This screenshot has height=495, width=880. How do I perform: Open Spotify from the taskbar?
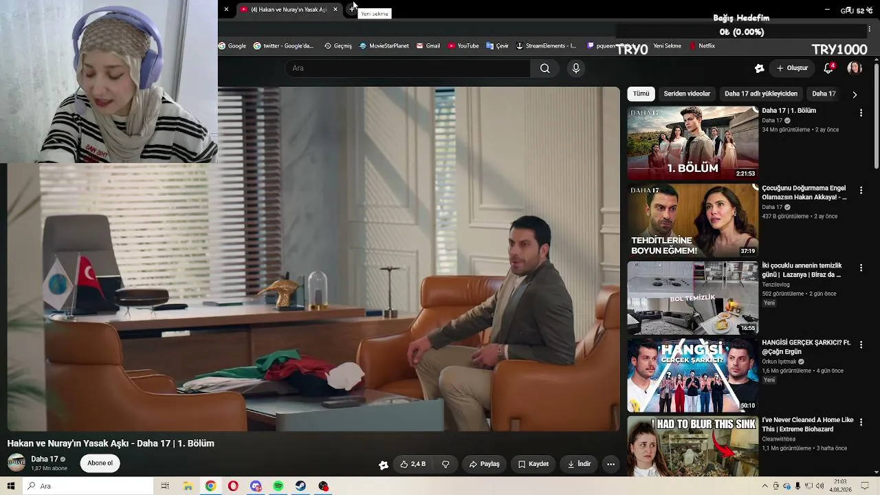pos(278,486)
